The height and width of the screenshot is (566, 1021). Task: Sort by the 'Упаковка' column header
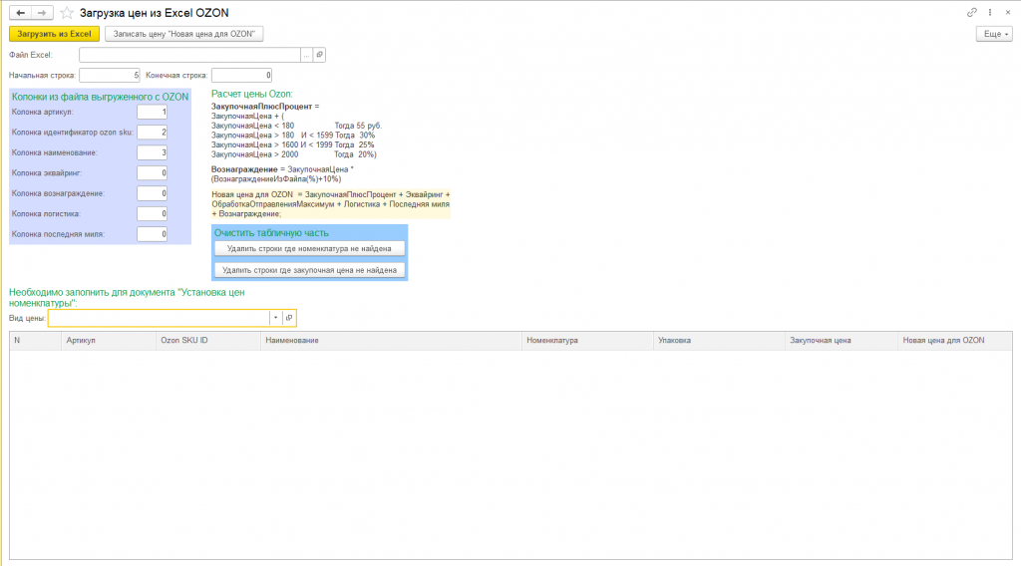click(719, 340)
